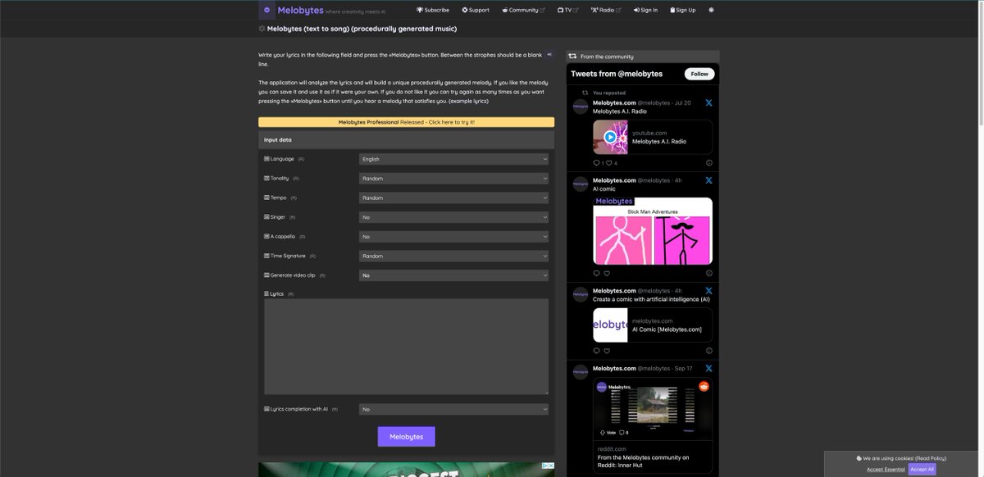This screenshot has width=984, height=477.
Task: Open the Tempo selector
Action: pyautogui.click(x=453, y=198)
